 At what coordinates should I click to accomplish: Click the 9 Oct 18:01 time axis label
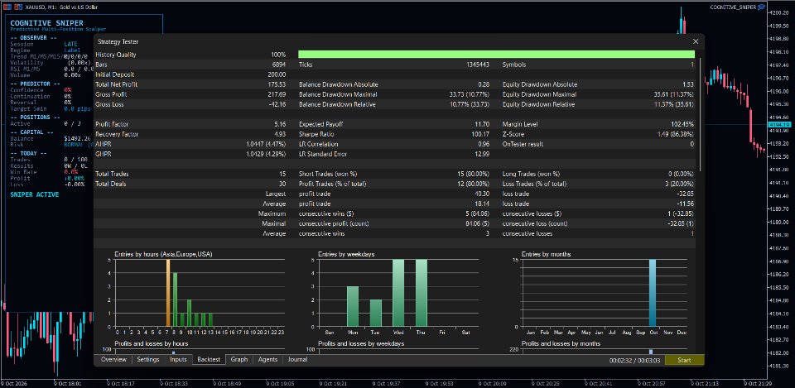[x=69, y=383]
